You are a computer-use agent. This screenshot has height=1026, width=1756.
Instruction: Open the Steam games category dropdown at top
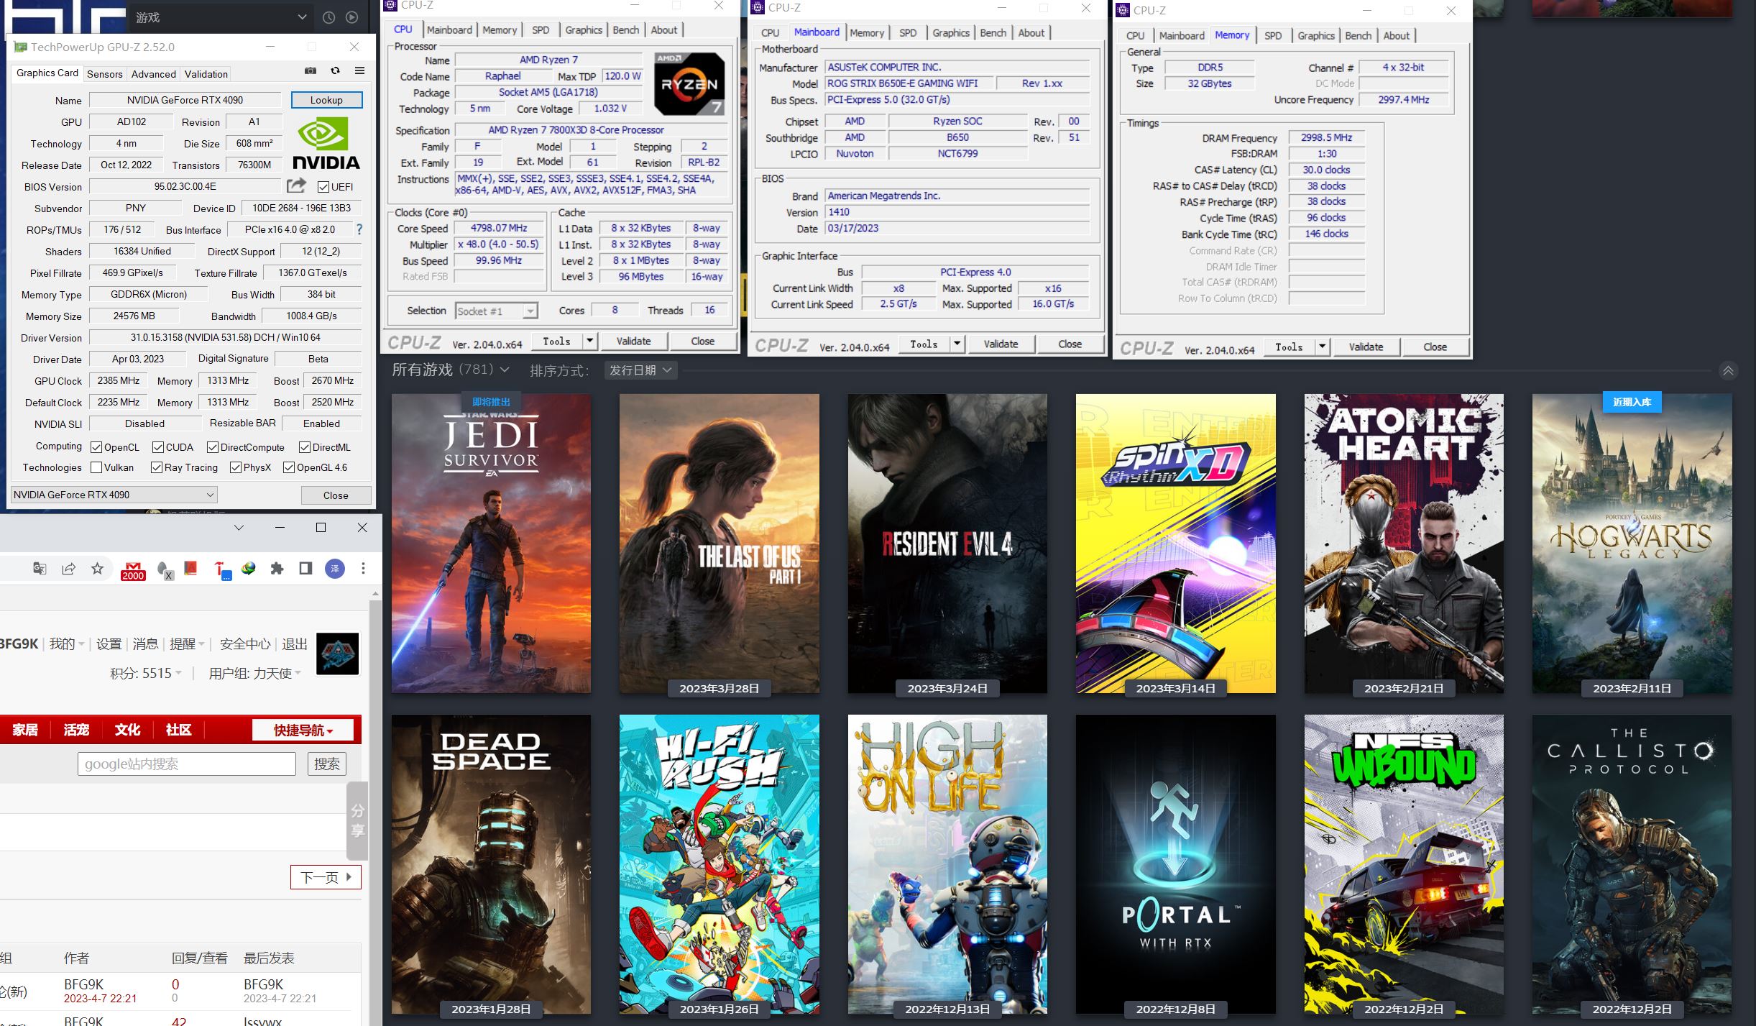pos(221,17)
